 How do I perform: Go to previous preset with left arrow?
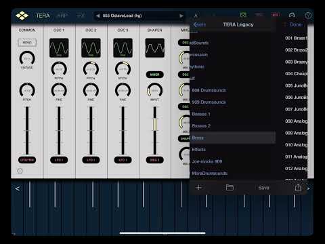tap(97, 16)
